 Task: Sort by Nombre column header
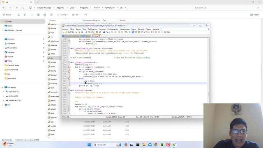(53, 20)
